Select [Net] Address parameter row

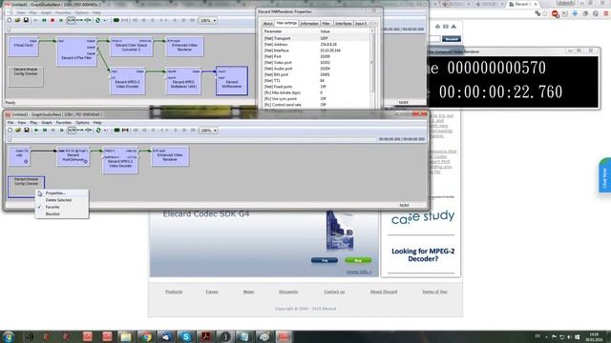pyautogui.click(x=316, y=45)
